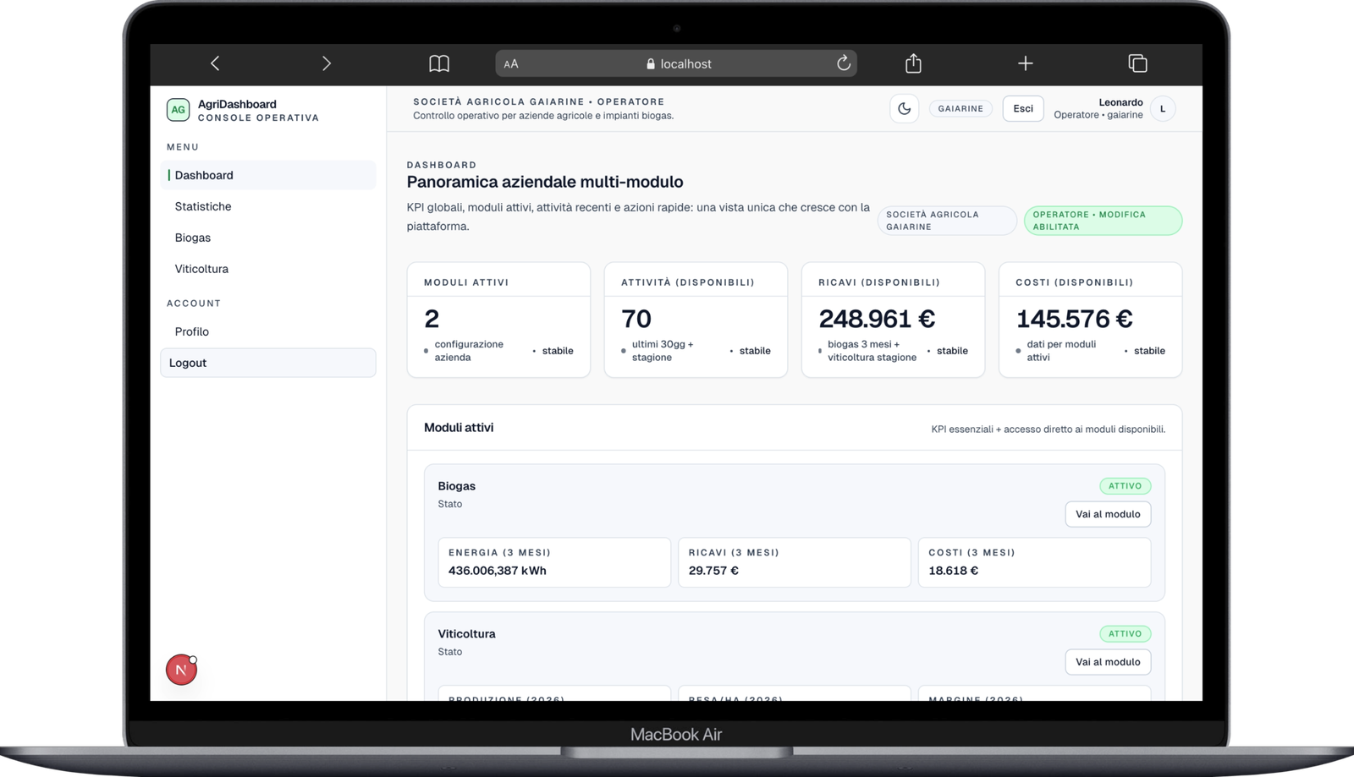Open Leonardo's user avatar L
1354x777 pixels.
(1163, 109)
